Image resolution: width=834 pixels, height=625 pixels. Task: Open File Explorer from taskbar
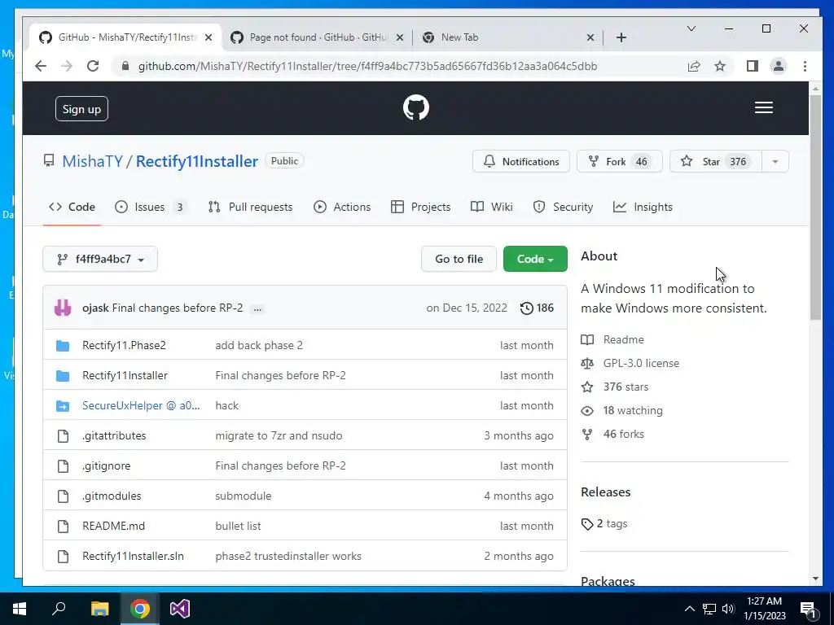coord(99,609)
